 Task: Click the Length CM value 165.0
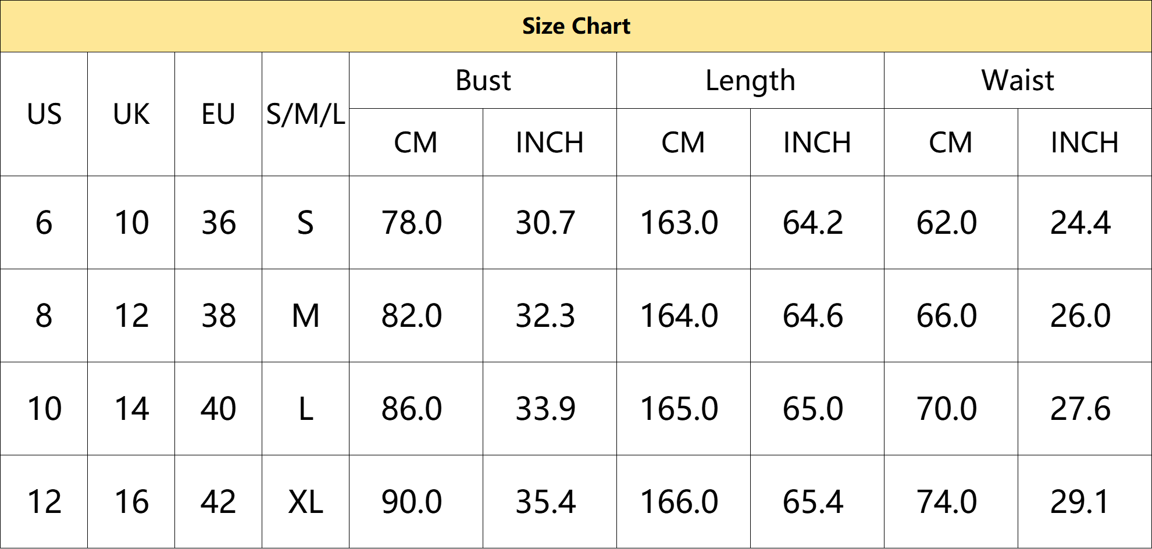coord(684,409)
